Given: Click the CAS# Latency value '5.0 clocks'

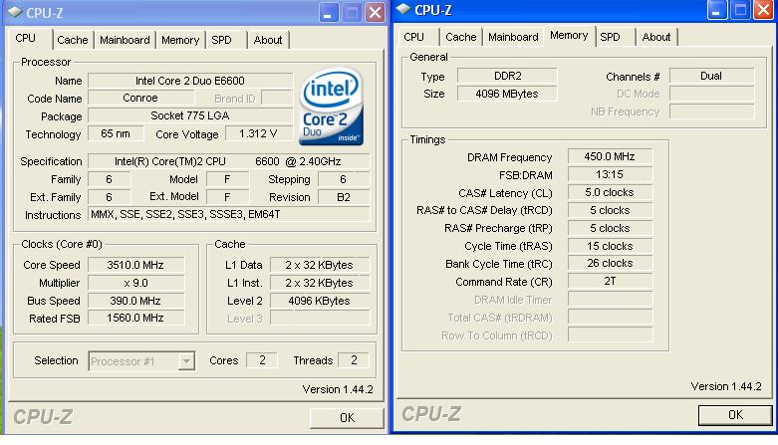Looking at the screenshot, I should 610,192.
